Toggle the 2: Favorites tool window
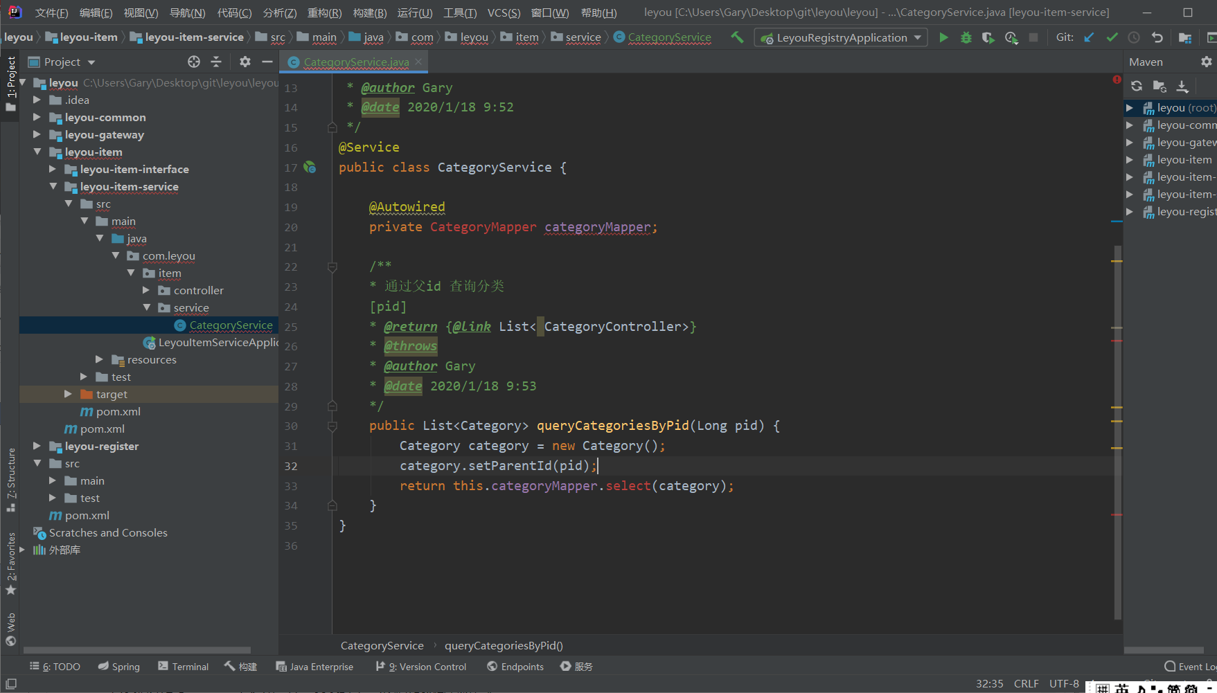The image size is (1217, 693). point(10,564)
